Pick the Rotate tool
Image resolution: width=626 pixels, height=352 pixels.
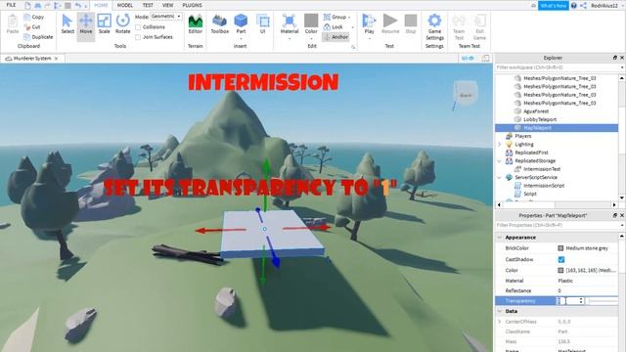pyautogui.click(x=122, y=24)
